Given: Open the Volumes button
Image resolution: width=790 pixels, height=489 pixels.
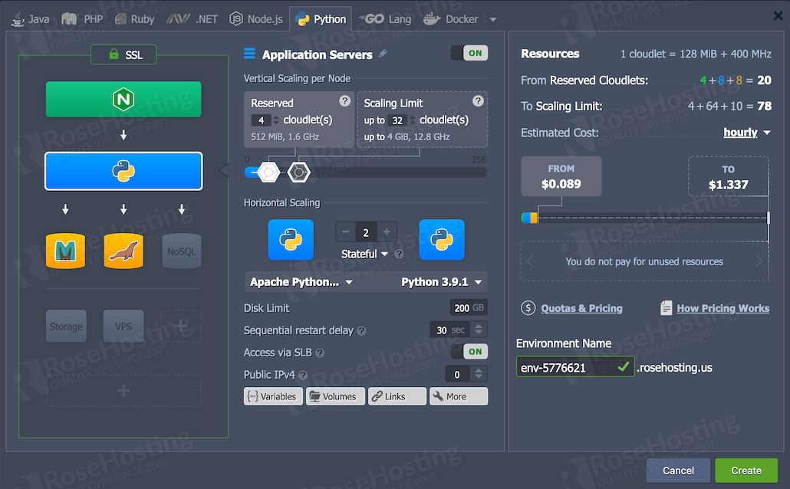Looking at the screenshot, I should click(335, 396).
